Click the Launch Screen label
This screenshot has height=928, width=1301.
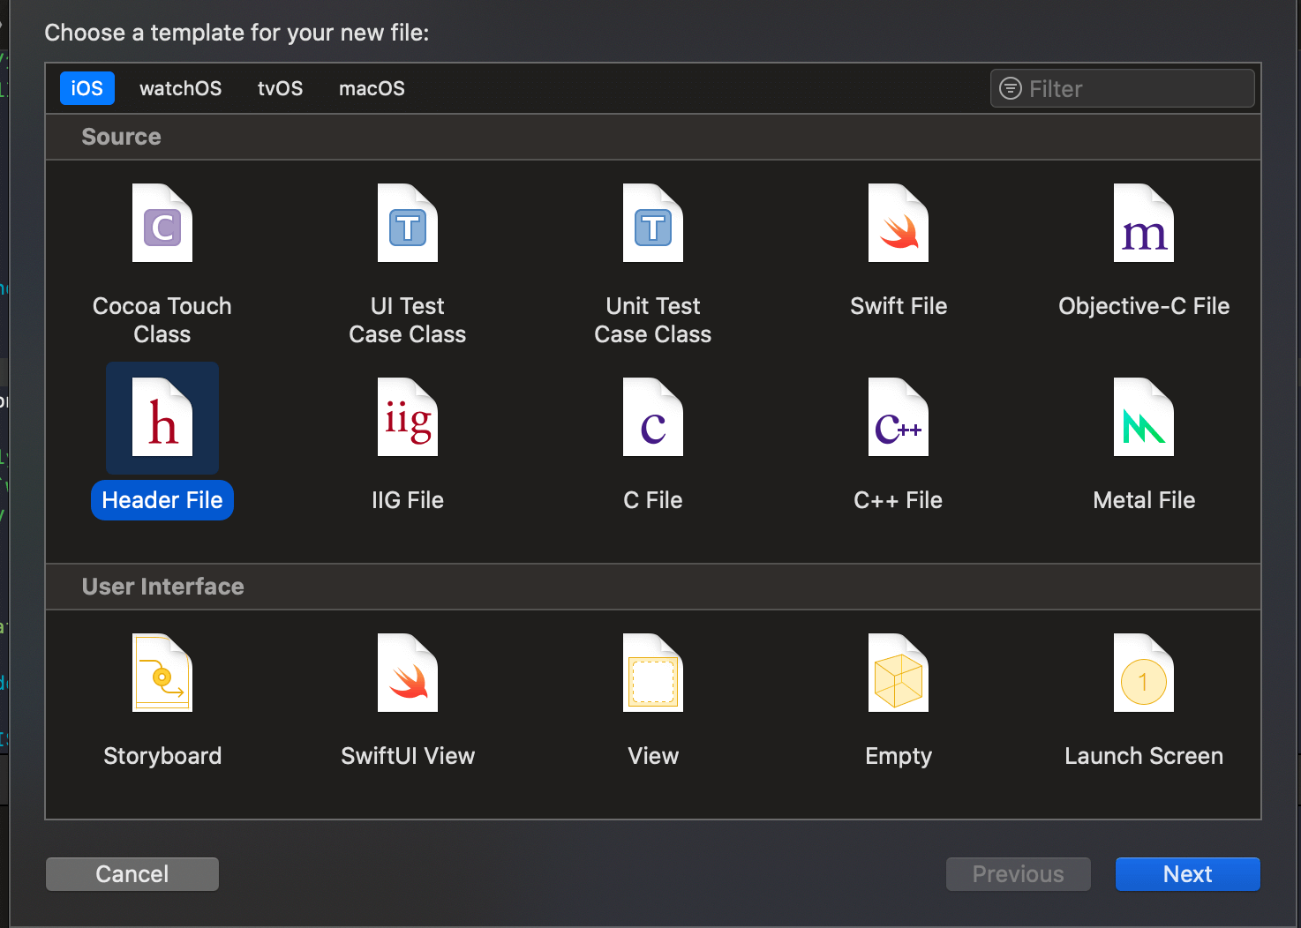[x=1144, y=756]
